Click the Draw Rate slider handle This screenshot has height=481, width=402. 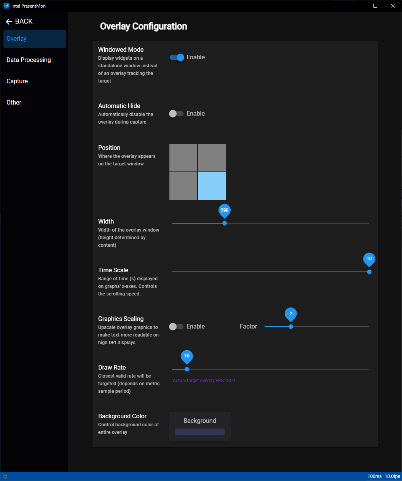pyautogui.click(x=187, y=369)
